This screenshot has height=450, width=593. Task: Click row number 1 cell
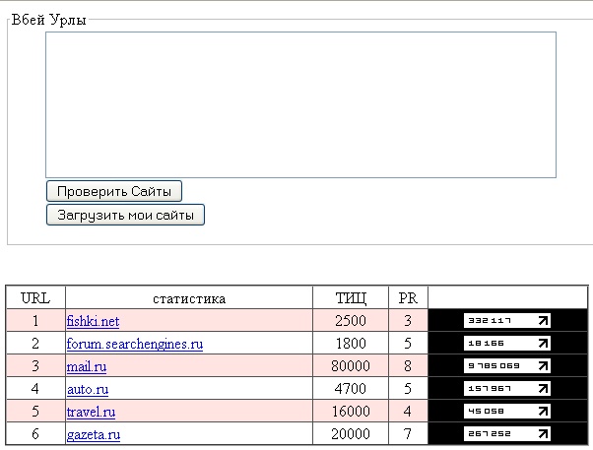(x=35, y=321)
